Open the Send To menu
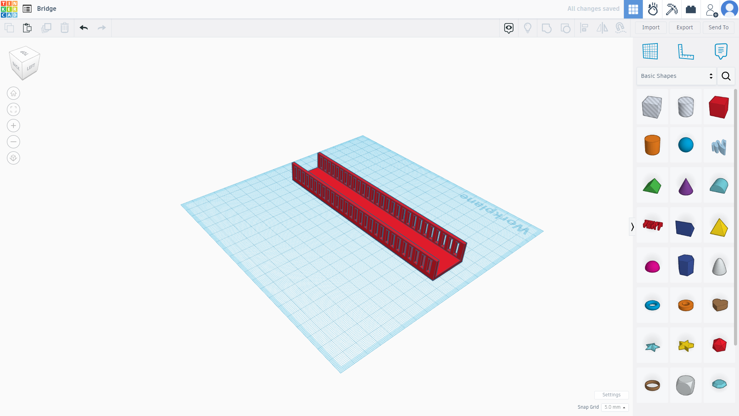 pyautogui.click(x=718, y=27)
